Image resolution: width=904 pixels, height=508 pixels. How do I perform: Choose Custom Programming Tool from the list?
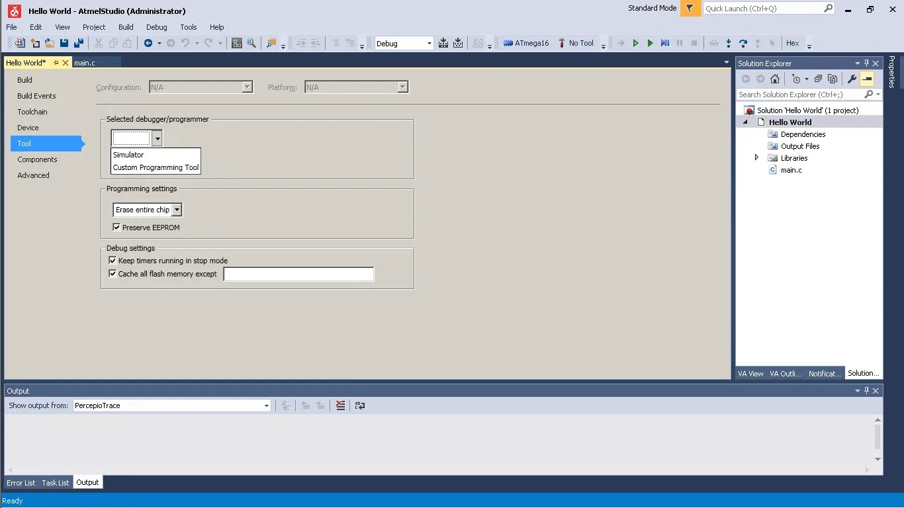[156, 167]
